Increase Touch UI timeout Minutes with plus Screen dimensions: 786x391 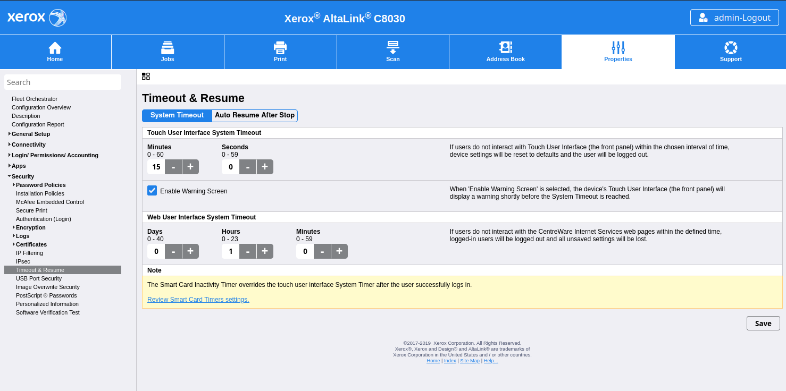click(x=190, y=167)
